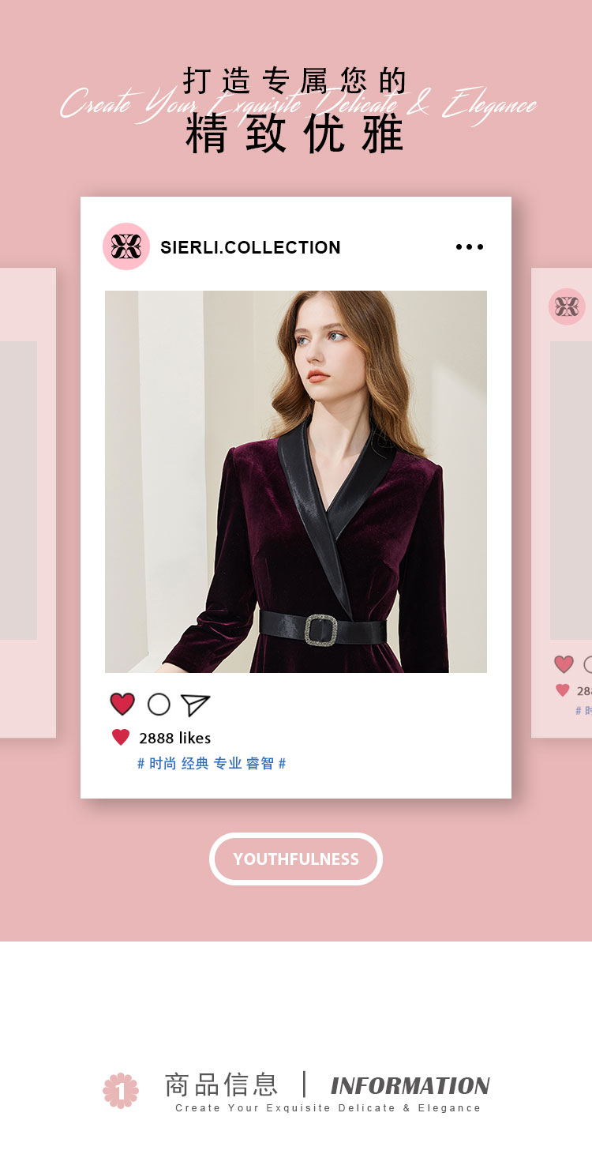Click the circle comment icon
This screenshot has height=1154, width=592.
coord(159,704)
